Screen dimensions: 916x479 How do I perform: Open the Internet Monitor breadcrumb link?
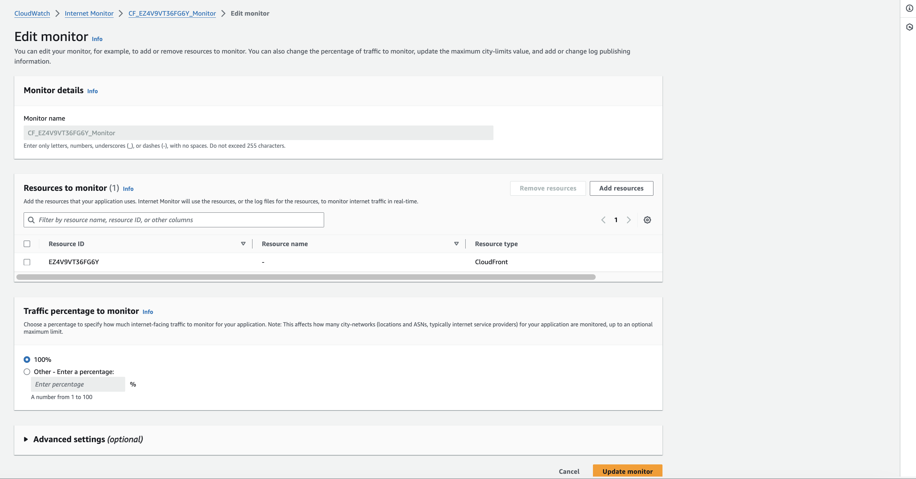[x=89, y=13]
